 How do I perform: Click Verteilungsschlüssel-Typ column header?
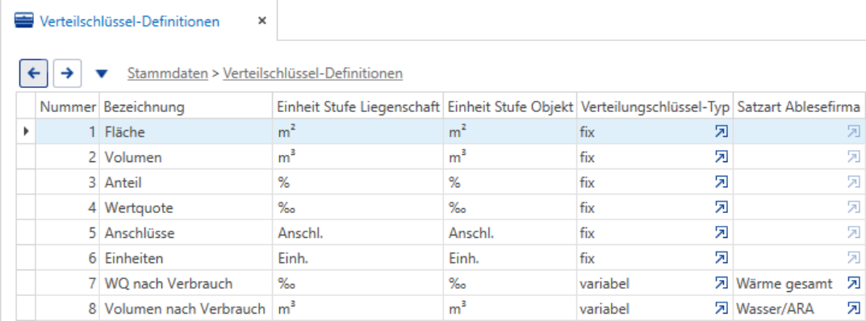tap(655, 106)
